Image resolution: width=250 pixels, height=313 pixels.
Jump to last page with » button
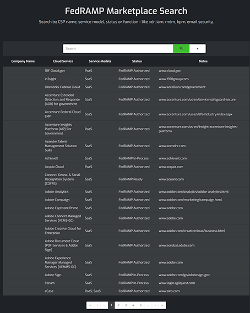162,305
